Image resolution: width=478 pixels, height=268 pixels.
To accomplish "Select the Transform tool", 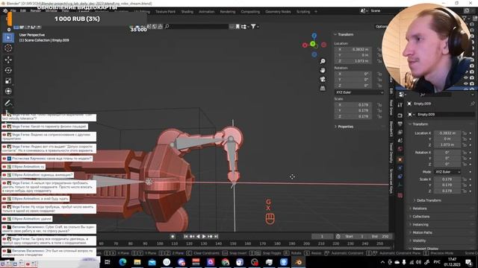I will (x=8, y=91).
